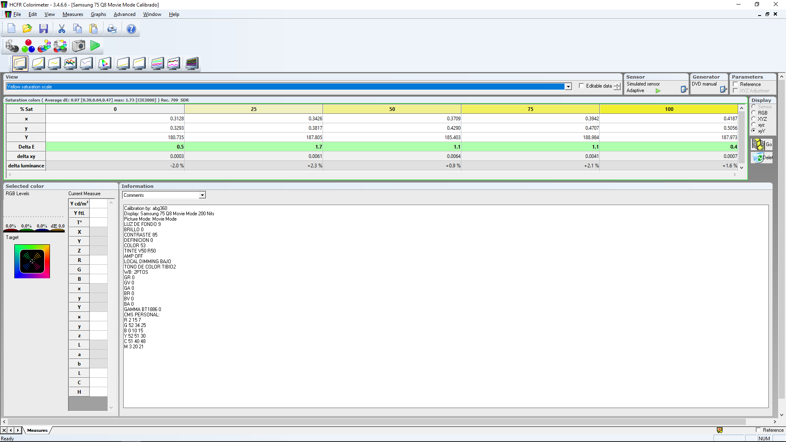Click the RGB primaries measure icon
Viewport: 786px width, 442px height.
pos(28,46)
